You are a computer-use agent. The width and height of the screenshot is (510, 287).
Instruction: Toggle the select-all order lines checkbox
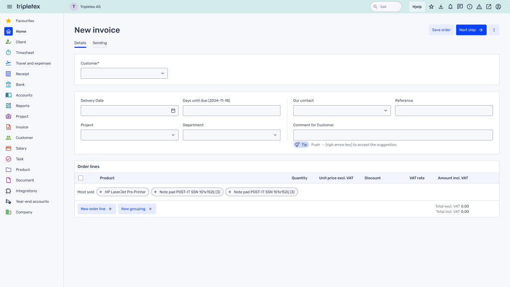(x=81, y=178)
